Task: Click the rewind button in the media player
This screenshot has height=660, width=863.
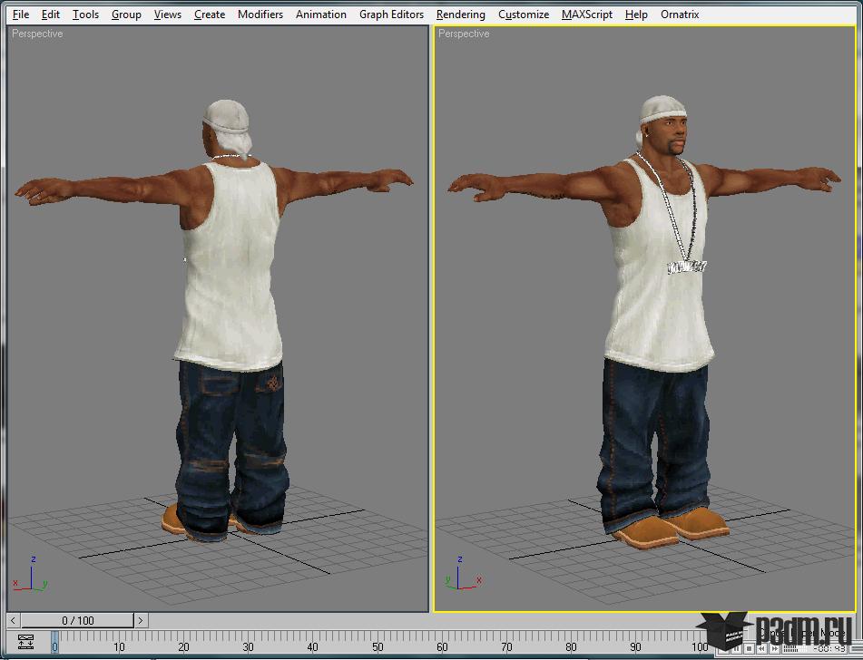Action: 761,649
